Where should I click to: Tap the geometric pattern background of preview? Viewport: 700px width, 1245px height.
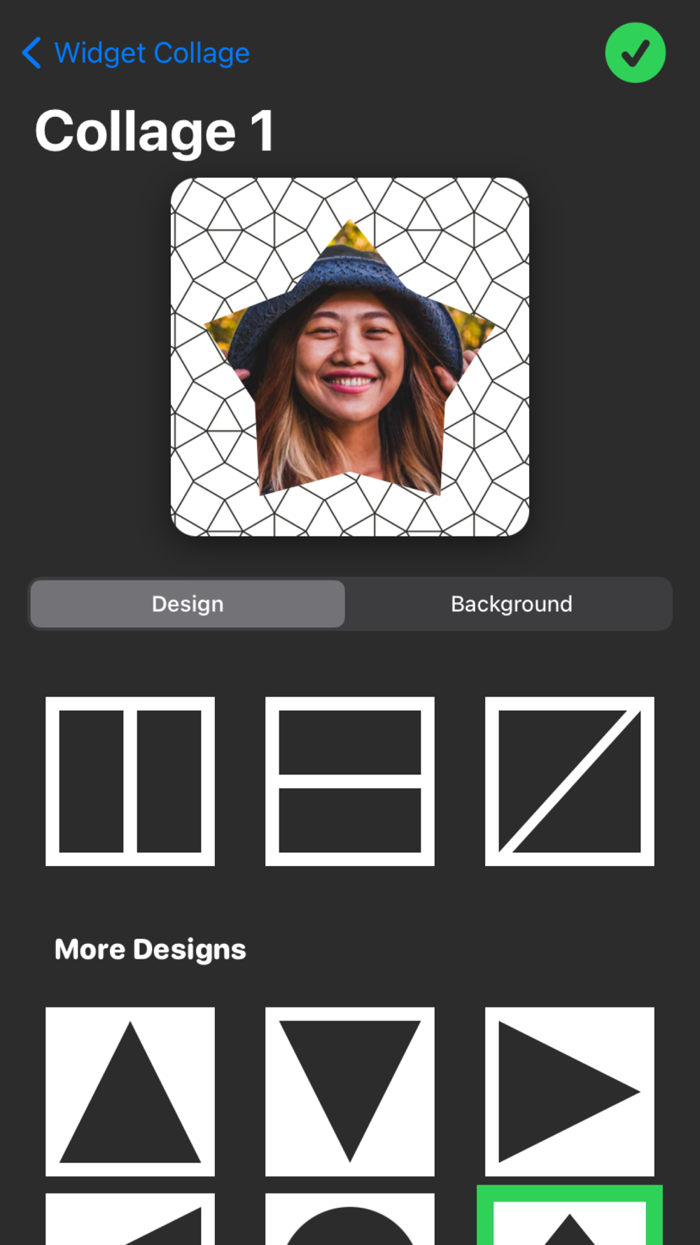point(210,231)
